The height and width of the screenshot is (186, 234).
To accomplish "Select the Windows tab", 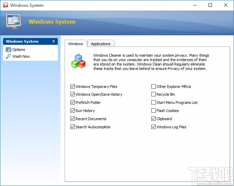I will click(76, 44).
